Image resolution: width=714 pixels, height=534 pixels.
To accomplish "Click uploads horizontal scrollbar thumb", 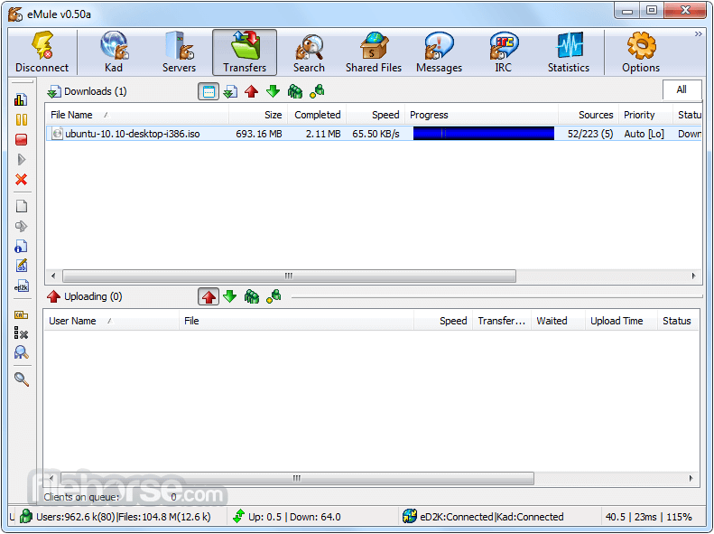I will click(x=297, y=478).
